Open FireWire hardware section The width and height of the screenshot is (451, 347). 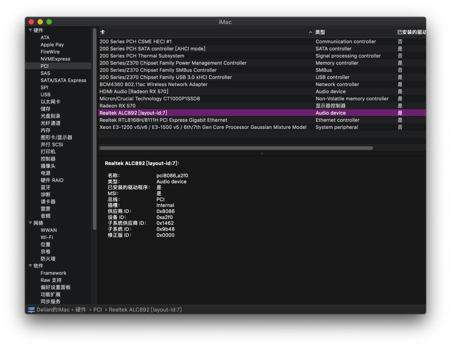point(50,52)
